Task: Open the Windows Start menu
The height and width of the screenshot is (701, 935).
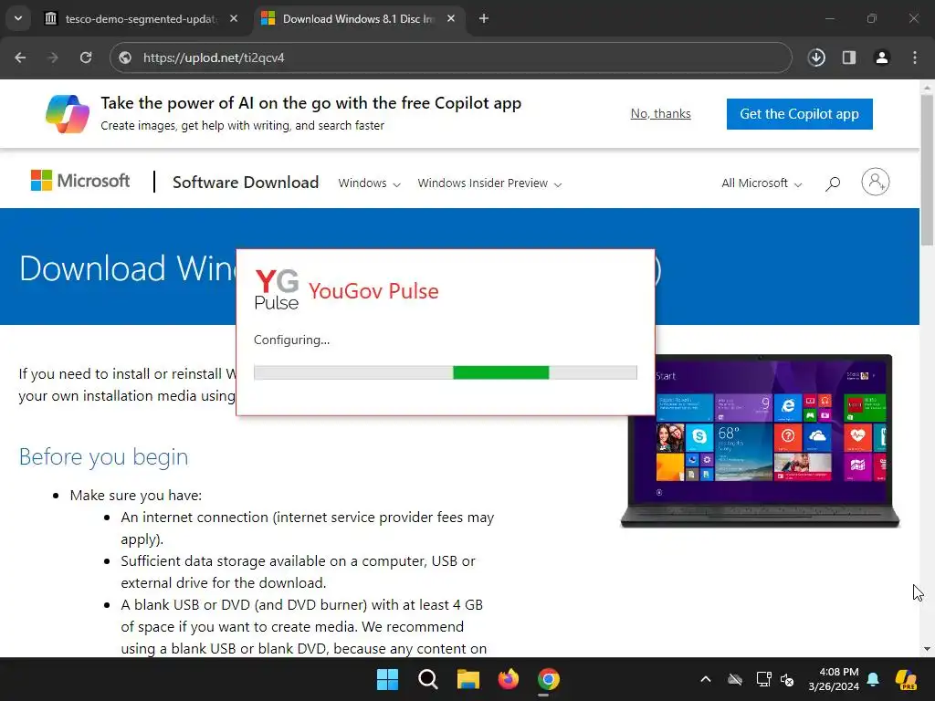Action: click(x=387, y=679)
